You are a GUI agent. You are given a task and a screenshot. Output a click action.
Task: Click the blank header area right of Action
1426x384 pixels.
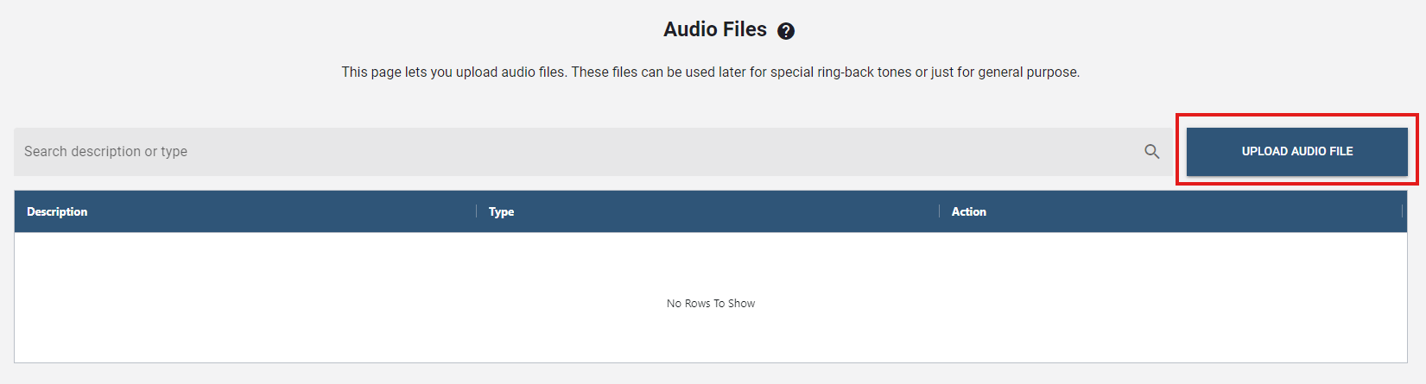click(x=1192, y=211)
